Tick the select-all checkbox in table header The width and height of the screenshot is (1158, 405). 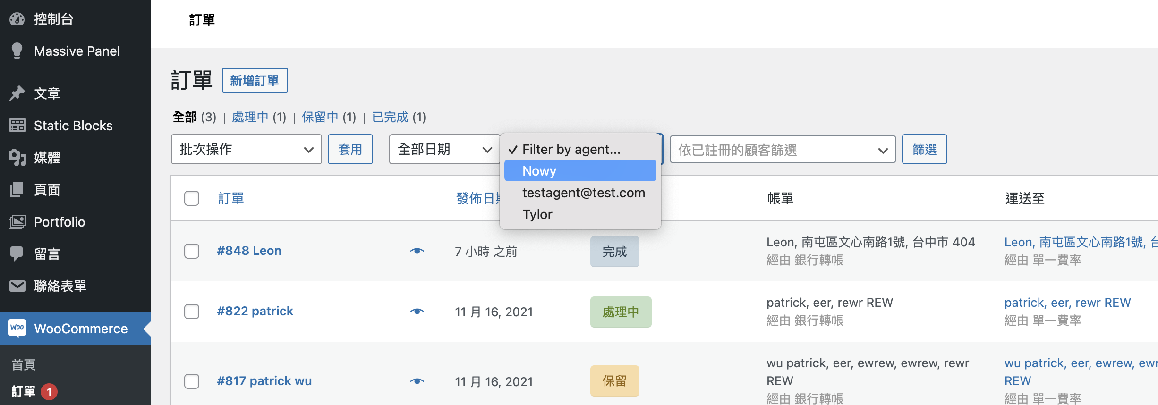[x=192, y=198]
